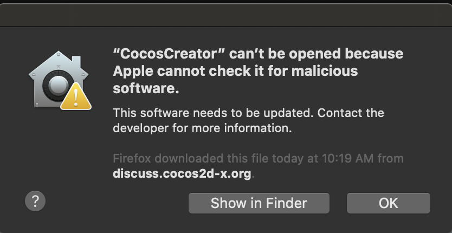Reveal the app with Show in Finder

(x=259, y=203)
